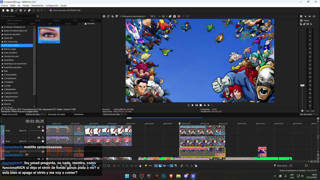Toggle the snapping magnet icon
Image resolution: width=320 pixels, height=180 pixels.
[x=156, y=166]
